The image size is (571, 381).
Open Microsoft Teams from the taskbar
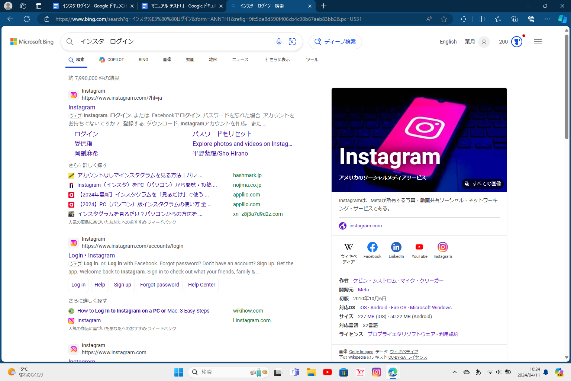(x=295, y=372)
